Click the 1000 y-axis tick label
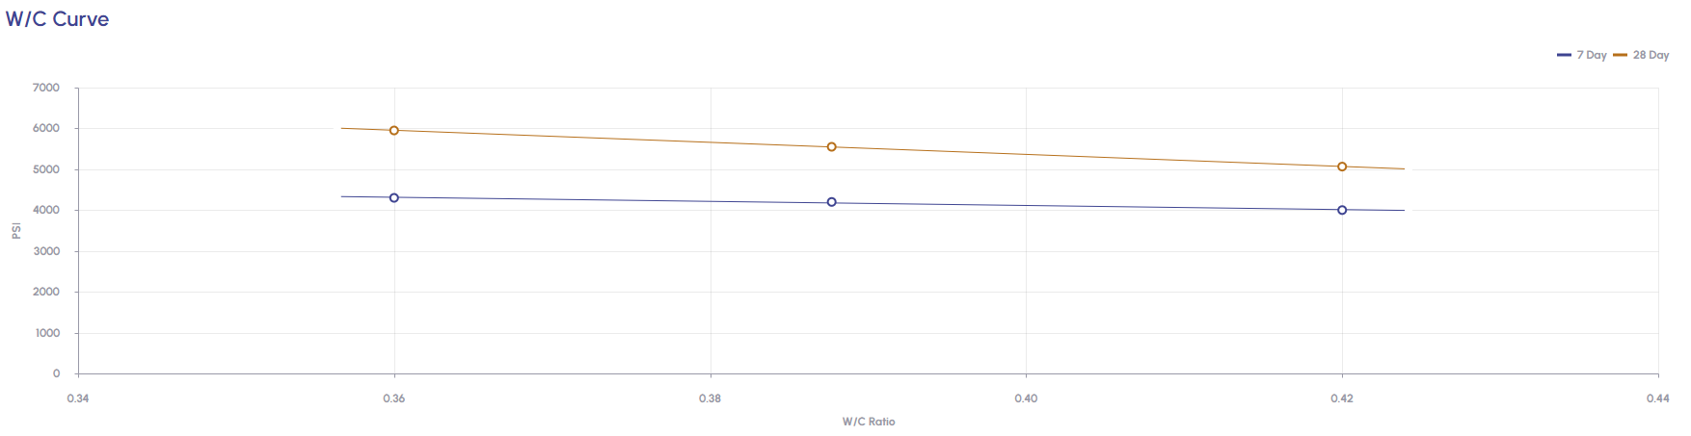The width and height of the screenshot is (1691, 436). tap(47, 333)
